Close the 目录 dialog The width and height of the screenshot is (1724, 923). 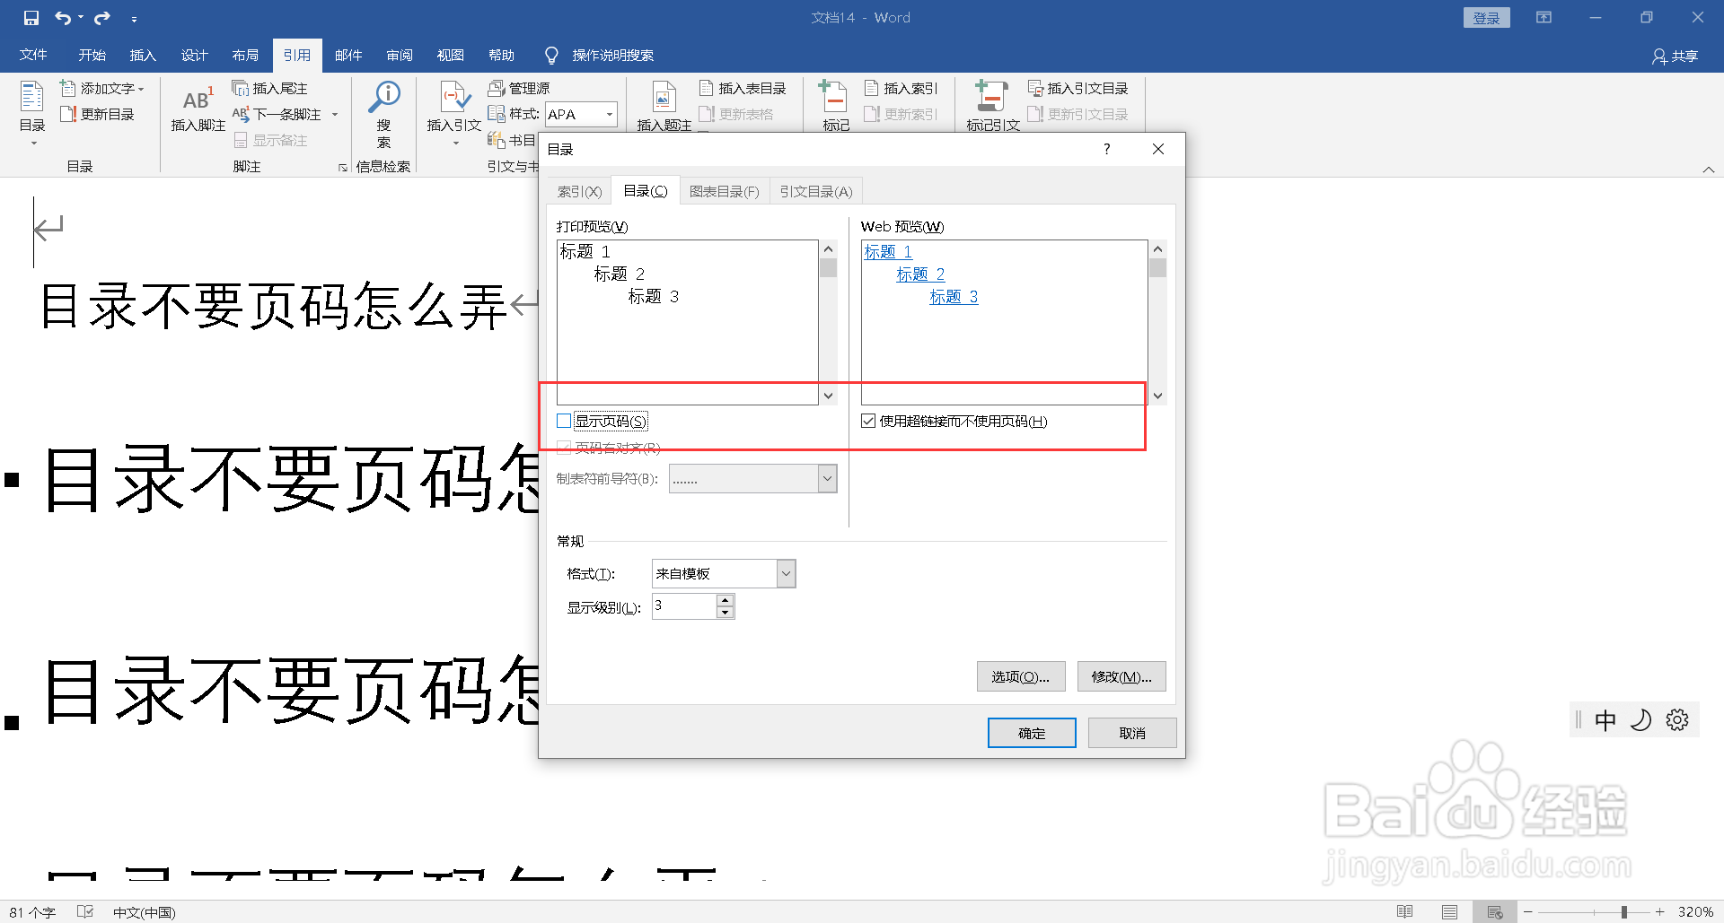tap(1158, 149)
